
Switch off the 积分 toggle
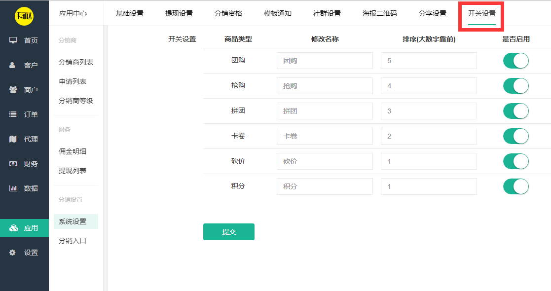[x=516, y=186]
